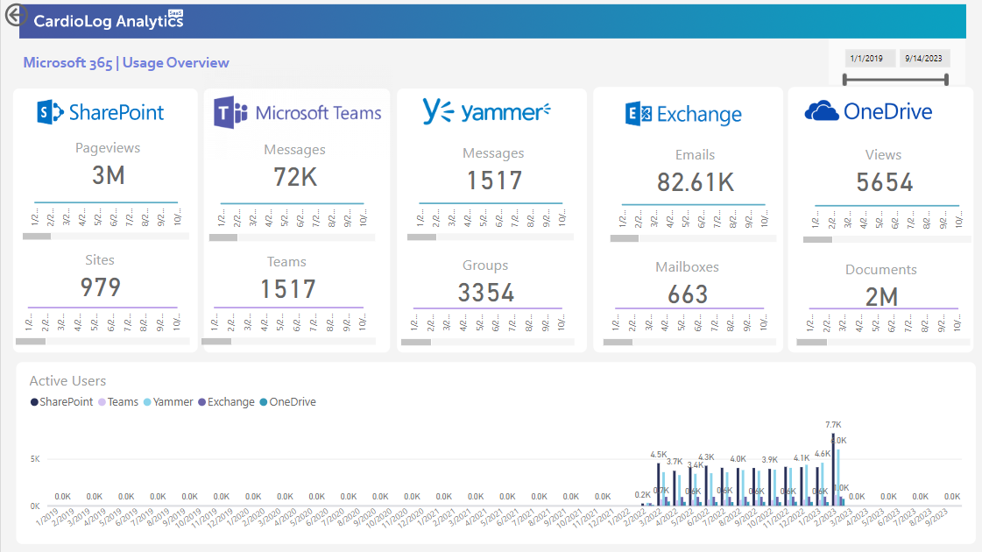Click the OneDrive Views value 5654
Image resolution: width=982 pixels, height=552 pixels.
pyautogui.click(x=884, y=183)
